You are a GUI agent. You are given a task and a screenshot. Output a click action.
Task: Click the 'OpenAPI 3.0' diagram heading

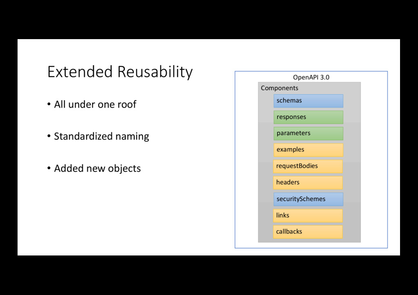point(311,77)
